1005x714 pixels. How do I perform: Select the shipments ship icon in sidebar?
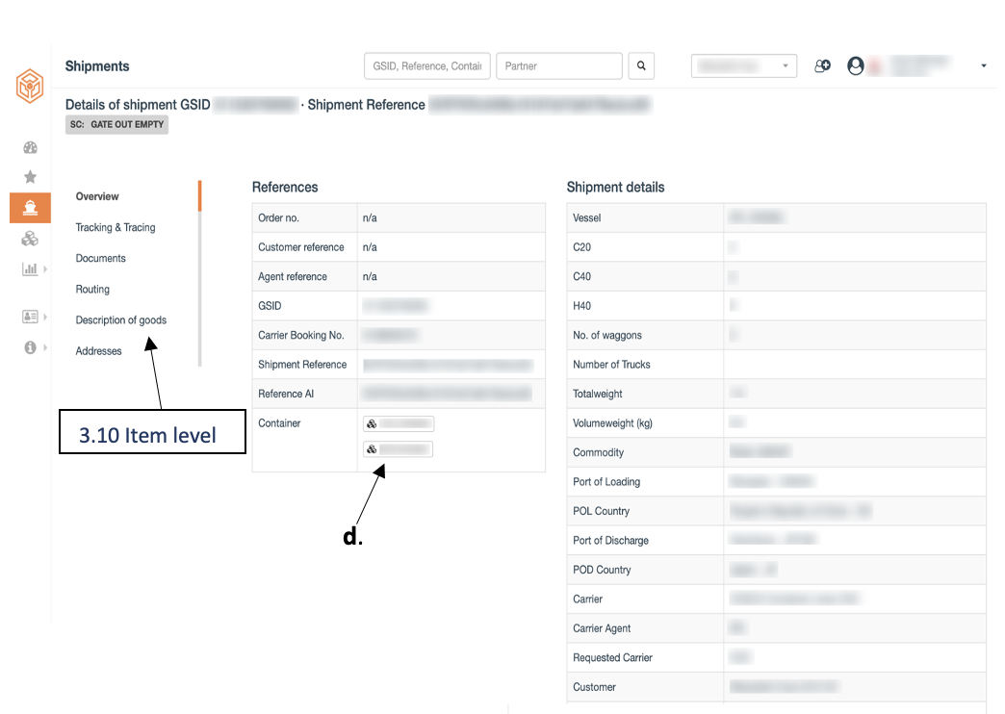pyautogui.click(x=30, y=208)
